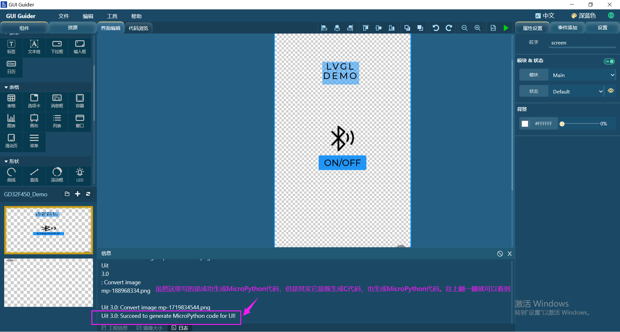
Task: Click the generate code file icon
Action: [x=493, y=28]
